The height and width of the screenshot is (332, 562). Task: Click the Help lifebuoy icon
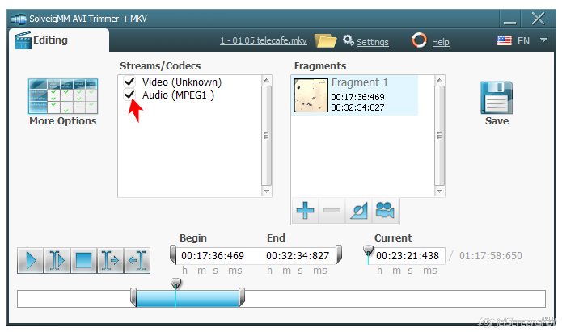(x=419, y=40)
